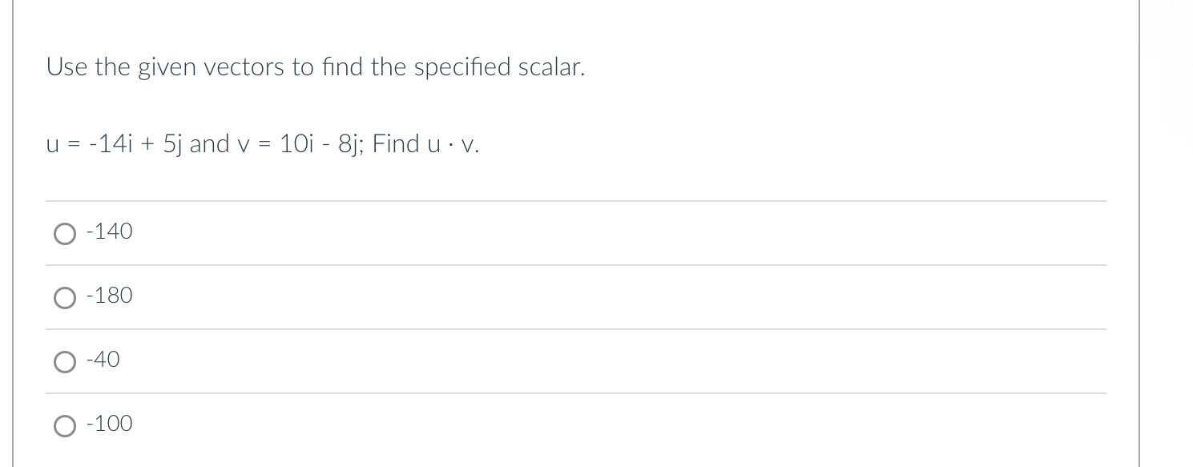Click the -180 answer label text
Screen dimensions: 1193x467
108,296
